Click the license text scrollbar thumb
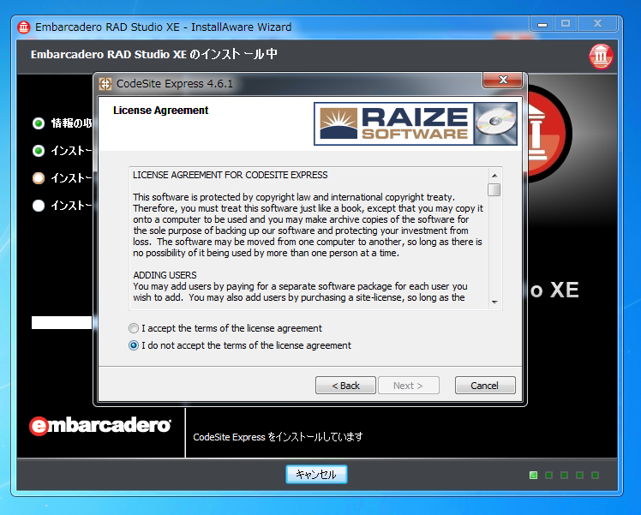 494,190
